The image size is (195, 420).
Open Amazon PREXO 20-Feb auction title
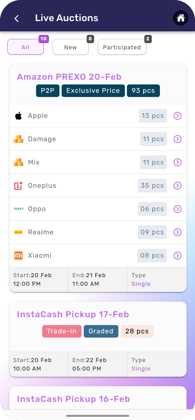click(69, 77)
